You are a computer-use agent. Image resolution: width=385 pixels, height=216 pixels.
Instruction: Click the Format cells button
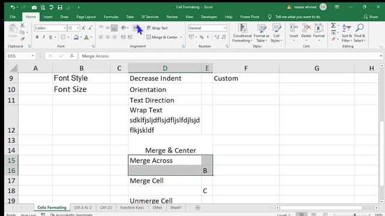tap(319, 33)
